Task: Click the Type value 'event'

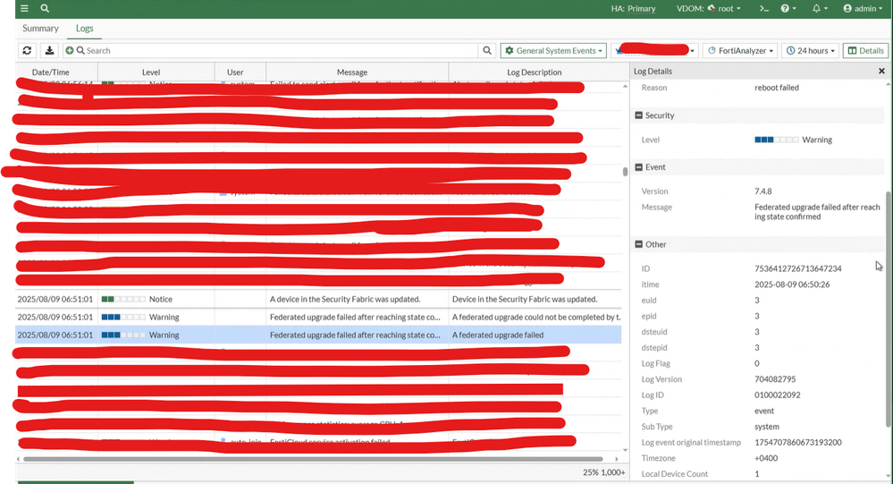Action: click(x=764, y=411)
